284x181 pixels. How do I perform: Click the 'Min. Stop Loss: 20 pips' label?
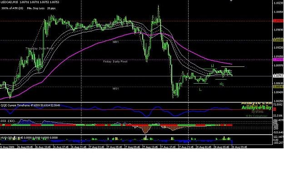(41, 8)
